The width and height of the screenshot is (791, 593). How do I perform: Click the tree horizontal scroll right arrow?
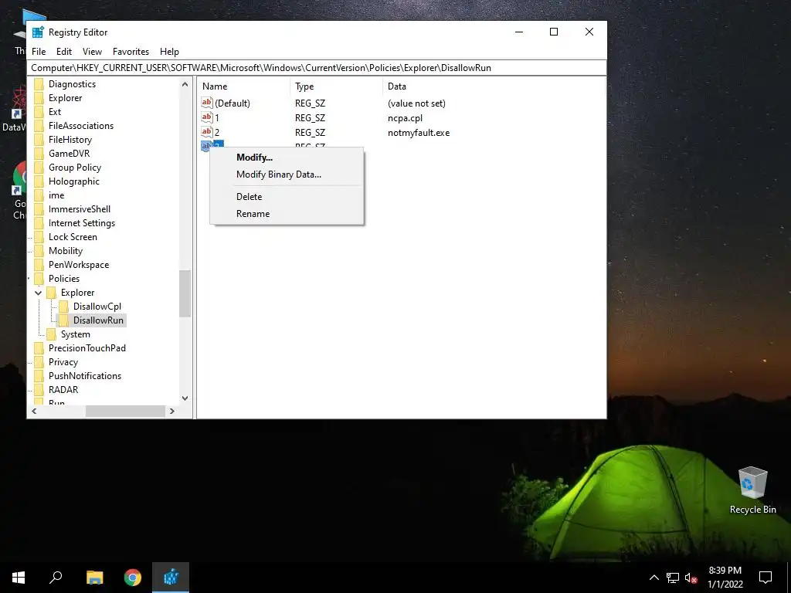[172, 412]
